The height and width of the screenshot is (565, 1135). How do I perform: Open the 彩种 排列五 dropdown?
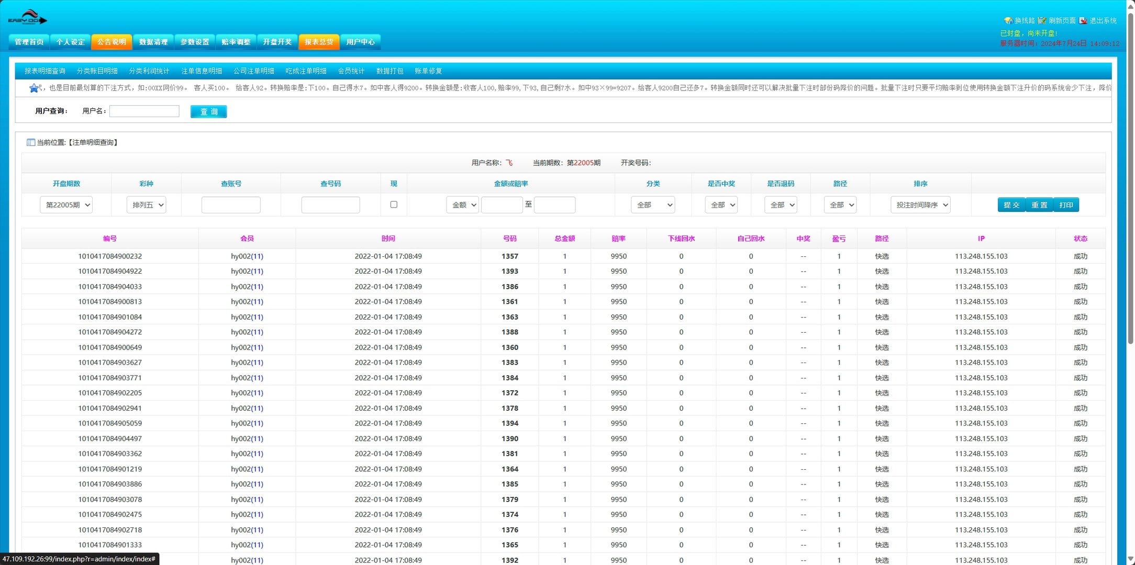click(x=147, y=205)
